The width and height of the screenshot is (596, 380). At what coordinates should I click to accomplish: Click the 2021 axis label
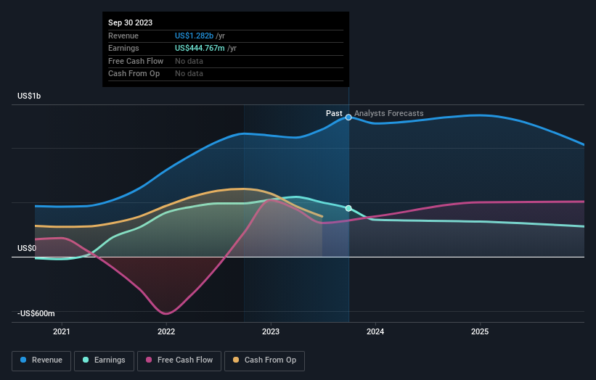(62, 331)
